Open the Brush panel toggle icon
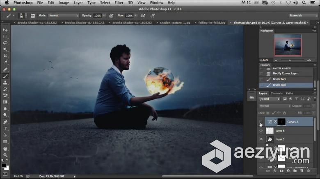Viewport: 320px width, 179px height. [33, 16]
